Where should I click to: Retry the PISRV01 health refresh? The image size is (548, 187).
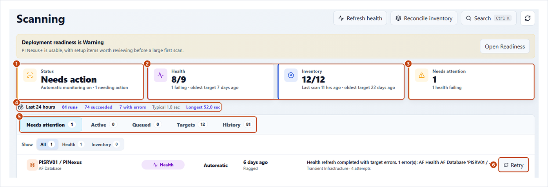pos(514,165)
